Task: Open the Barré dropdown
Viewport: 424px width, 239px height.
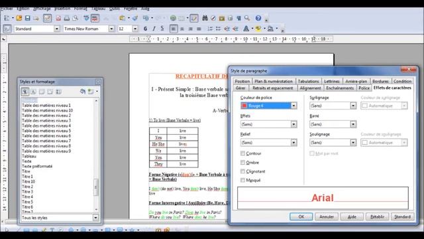Action: tap(353, 124)
